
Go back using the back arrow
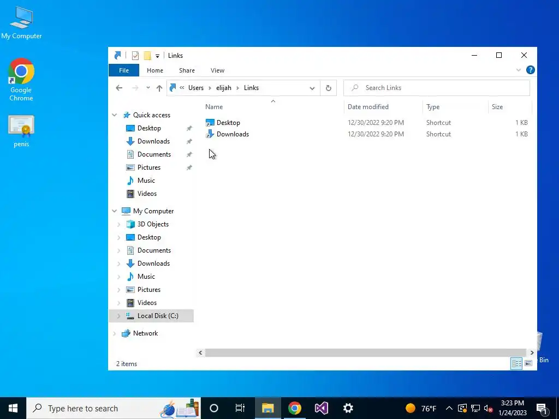(119, 88)
